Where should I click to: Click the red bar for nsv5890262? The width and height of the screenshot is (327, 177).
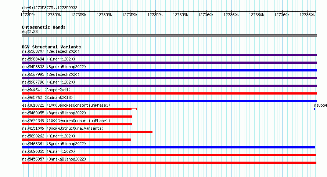[x=76, y=140]
